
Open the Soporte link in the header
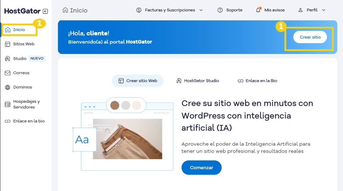[234, 10]
